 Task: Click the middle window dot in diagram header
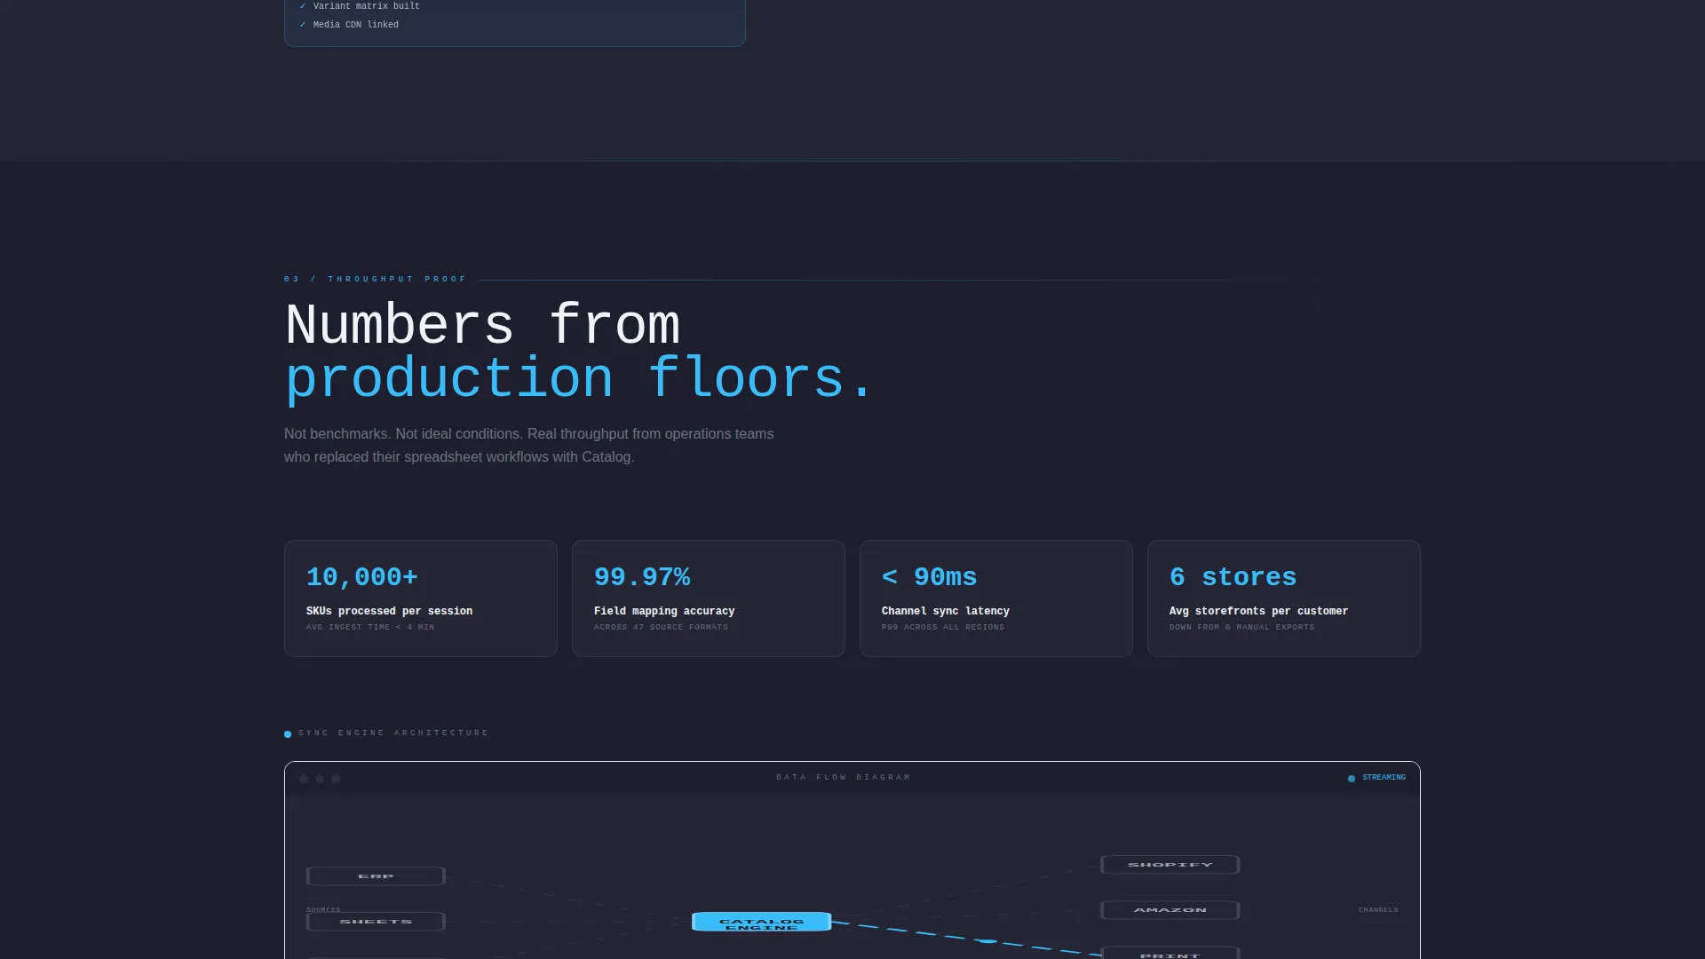[x=320, y=779]
